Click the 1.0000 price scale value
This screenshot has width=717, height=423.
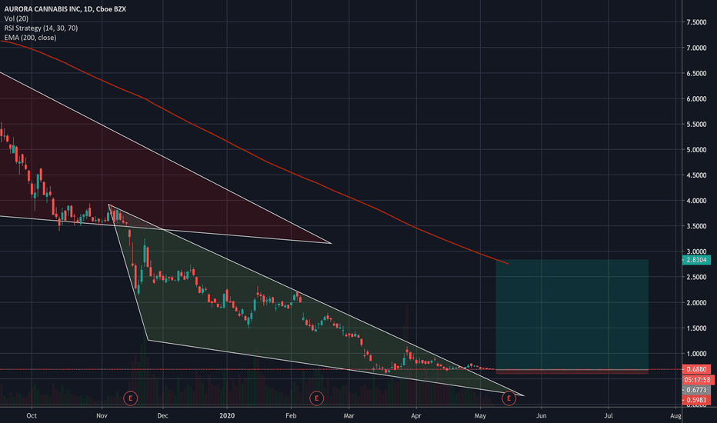pos(696,354)
